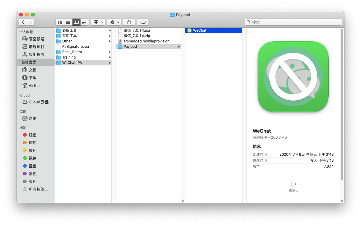Screen dimensions: 361x225
Task: Select the Shell_Script folder
Action: (x=83, y=52)
